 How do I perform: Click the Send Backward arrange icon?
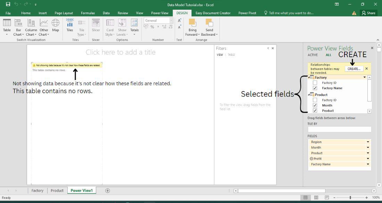click(x=209, y=23)
